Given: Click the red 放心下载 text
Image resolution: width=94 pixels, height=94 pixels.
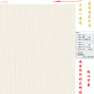Looking at the screenshot, I should click(89, 78).
